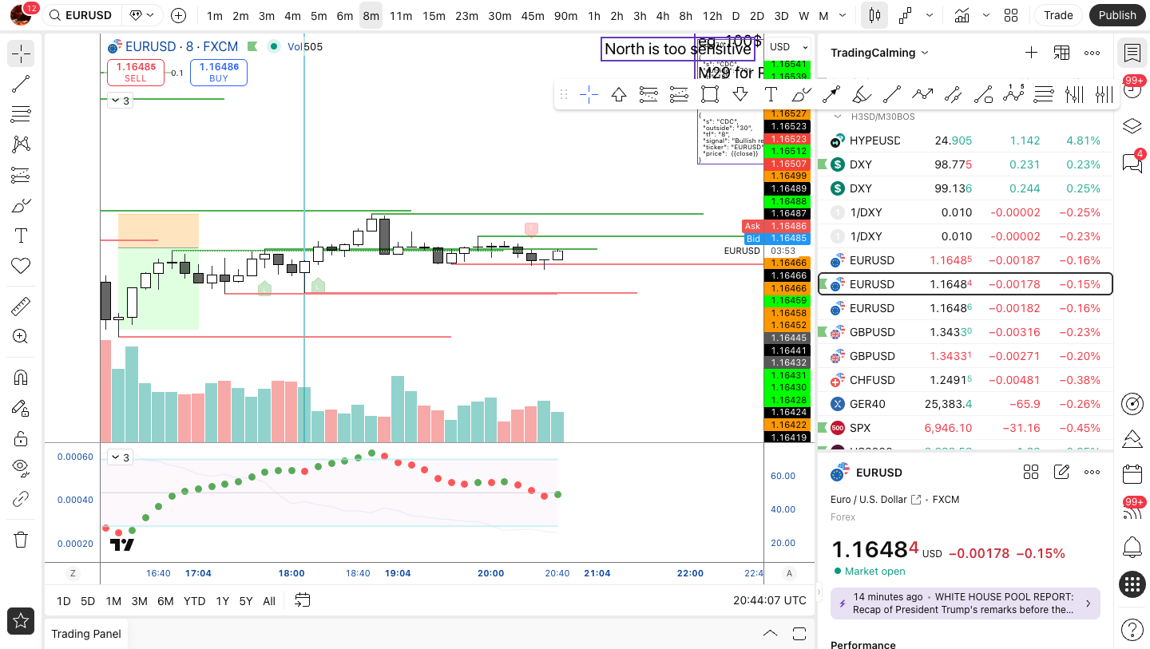Open chats icon with badge 4
The height and width of the screenshot is (649, 1150).
tap(1132, 163)
